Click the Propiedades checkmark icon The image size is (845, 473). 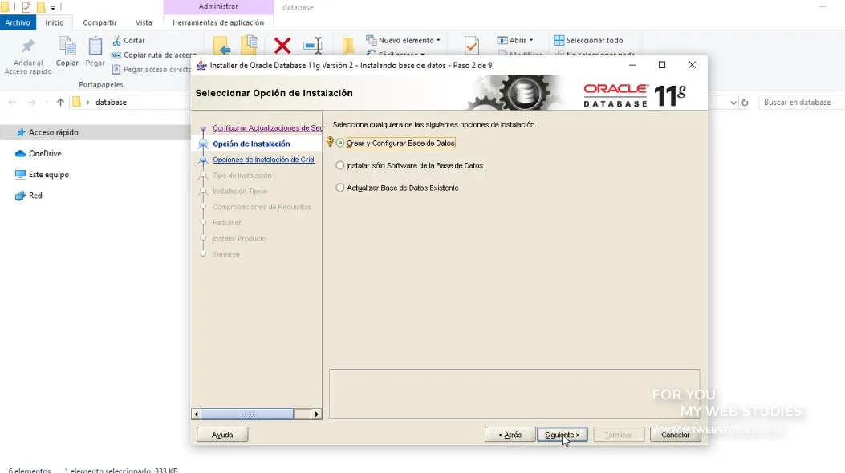coord(472,46)
